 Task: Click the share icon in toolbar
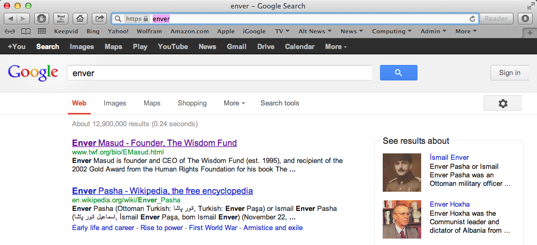coord(99,19)
